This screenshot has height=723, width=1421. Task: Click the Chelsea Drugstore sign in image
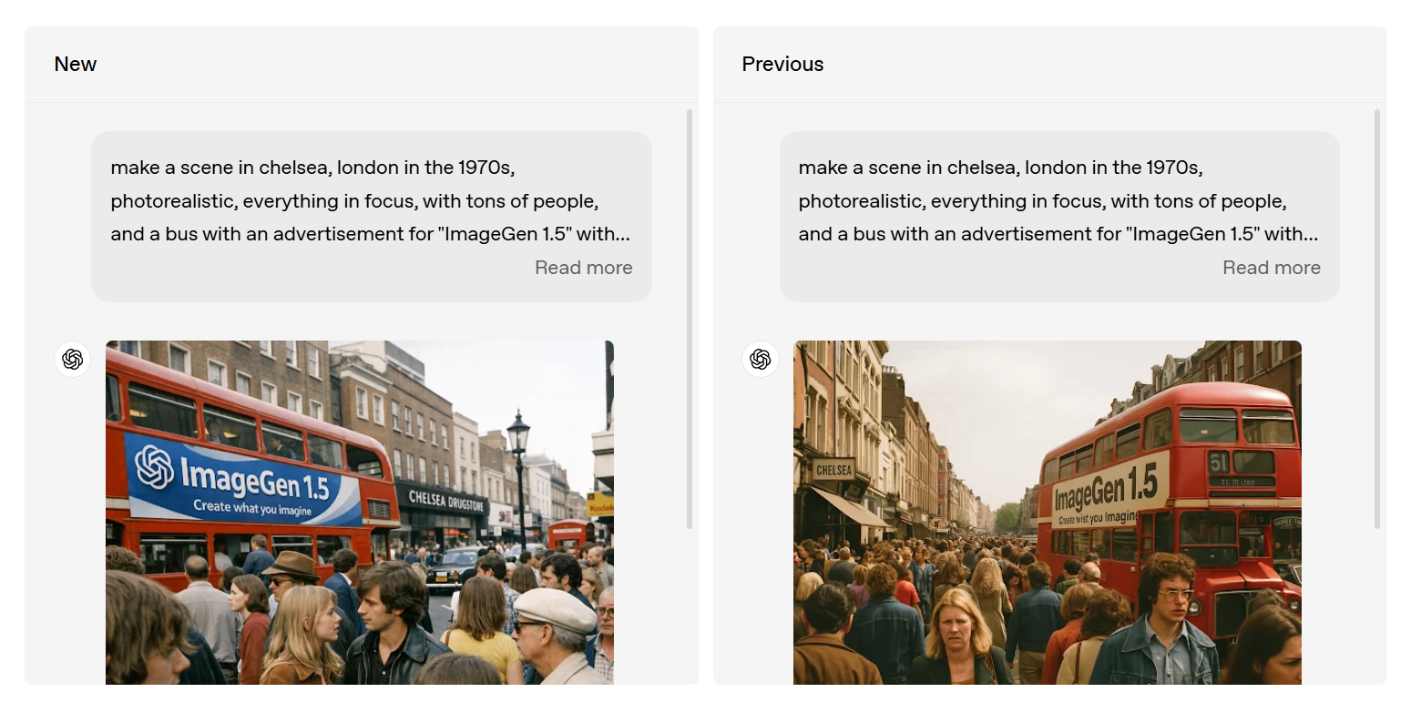pyautogui.click(x=446, y=499)
